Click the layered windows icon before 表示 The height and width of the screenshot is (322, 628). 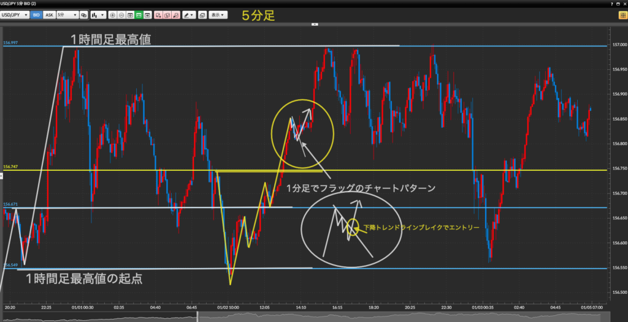[202, 14]
